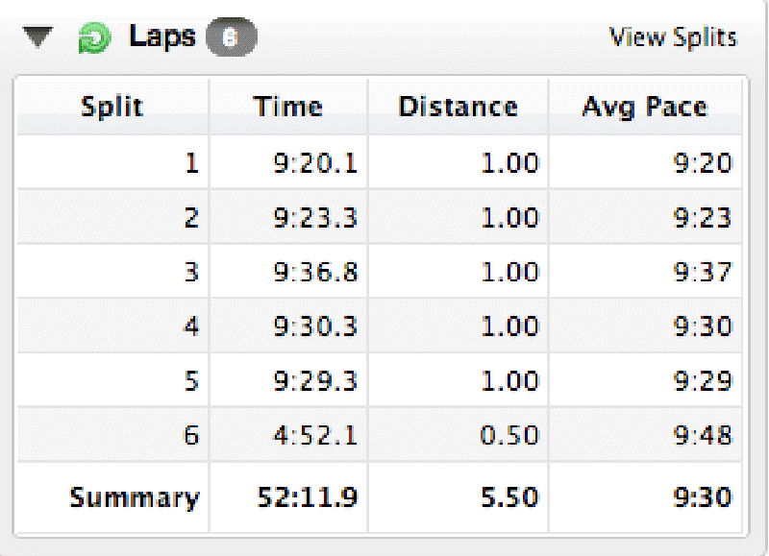Collapse the Laps panel disclosure triangle

[38, 38]
